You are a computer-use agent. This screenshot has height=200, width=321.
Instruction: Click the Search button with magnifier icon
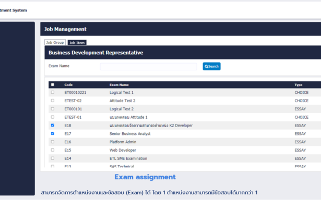[211, 66]
